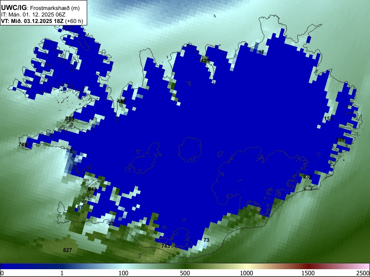Click the map value '499' in the northwest fjord
Viewport: 370px width, 277px height.
[x=121, y=101]
